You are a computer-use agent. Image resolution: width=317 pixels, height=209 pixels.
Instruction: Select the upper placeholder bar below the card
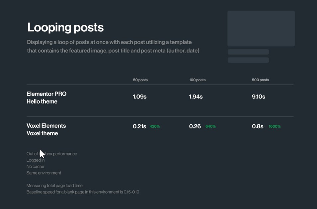pos(248,52)
